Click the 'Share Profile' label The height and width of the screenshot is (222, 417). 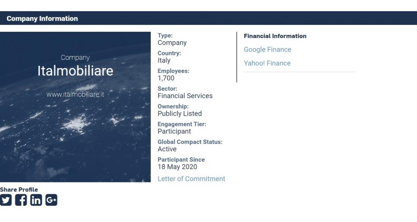point(19,189)
